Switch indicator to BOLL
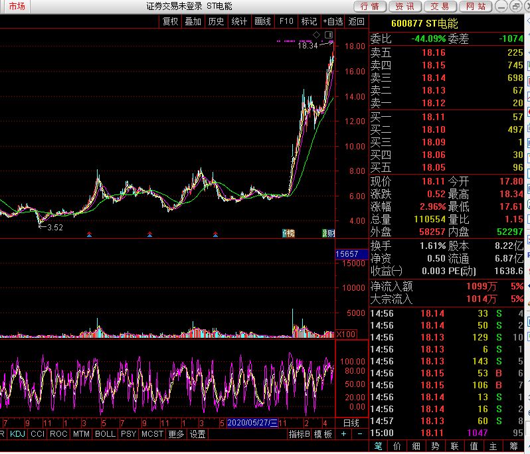 [104, 434]
